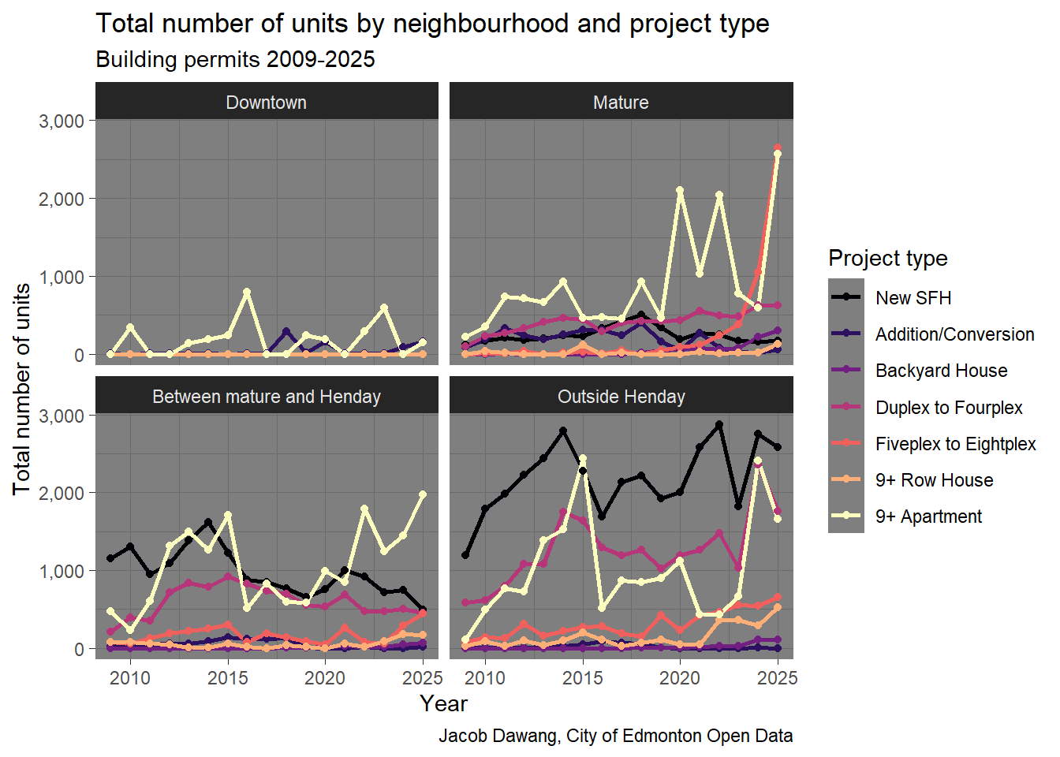Click the Jacob Dawang source caption

pyautogui.click(x=615, y=736)
